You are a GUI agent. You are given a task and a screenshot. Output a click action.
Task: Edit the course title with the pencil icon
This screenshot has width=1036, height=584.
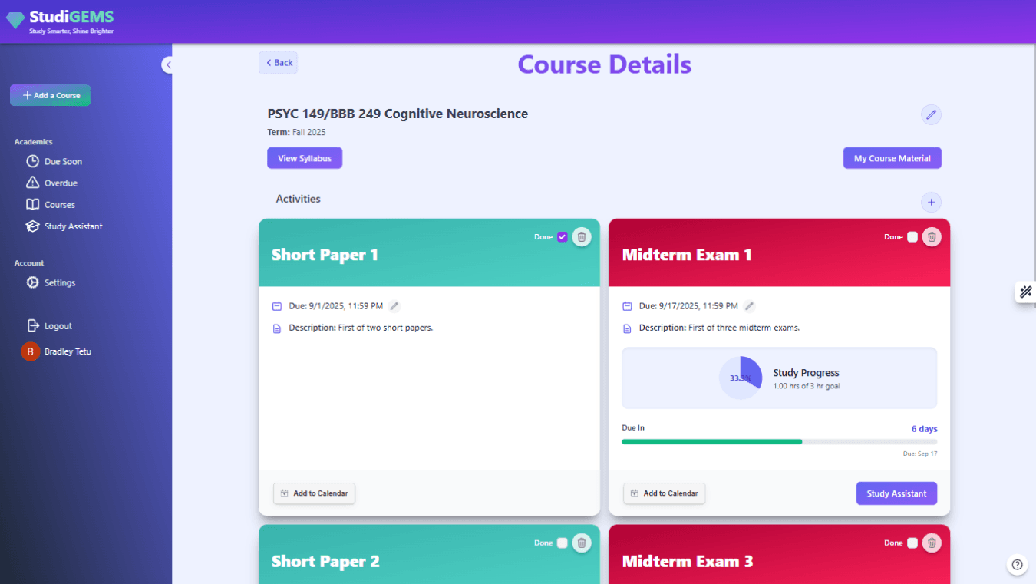click(x=931, y=114)
